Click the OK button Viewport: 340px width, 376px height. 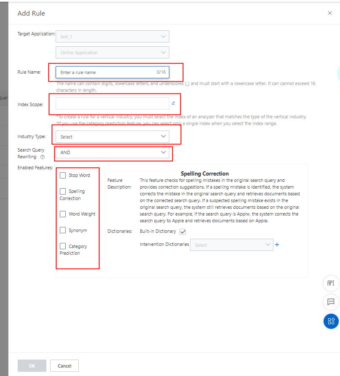(x=32, y=366)
